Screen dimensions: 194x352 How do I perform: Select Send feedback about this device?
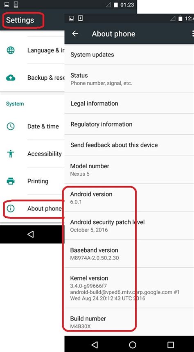(129, 145)
